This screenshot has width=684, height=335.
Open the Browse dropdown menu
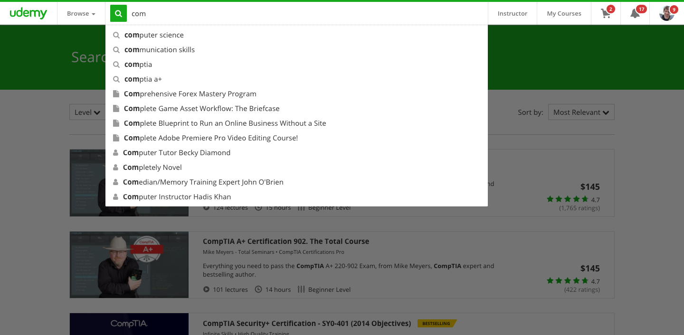tap(81, 13)
